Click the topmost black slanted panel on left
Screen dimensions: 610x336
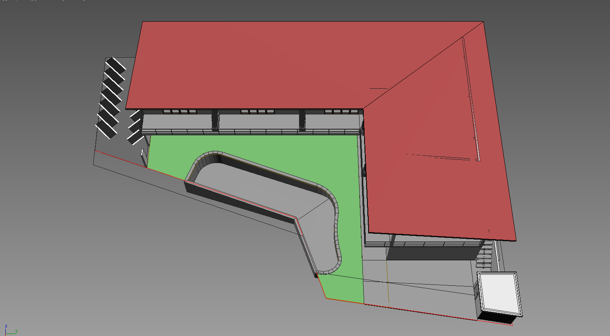click(116, 65)
